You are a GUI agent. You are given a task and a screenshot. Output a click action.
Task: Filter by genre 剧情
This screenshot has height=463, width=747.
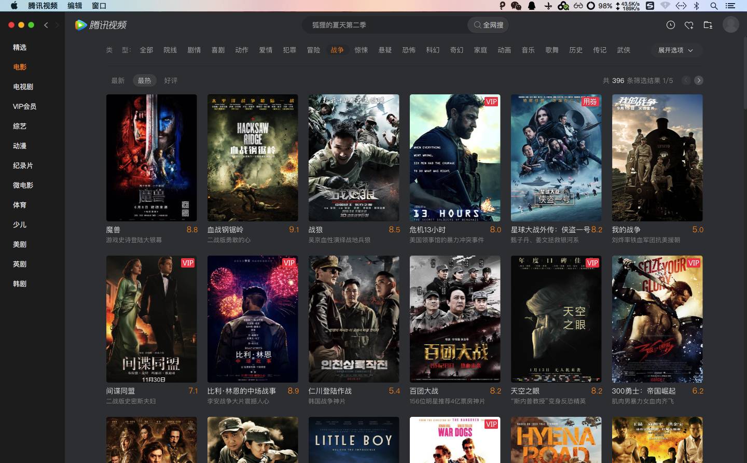(194, 50)
